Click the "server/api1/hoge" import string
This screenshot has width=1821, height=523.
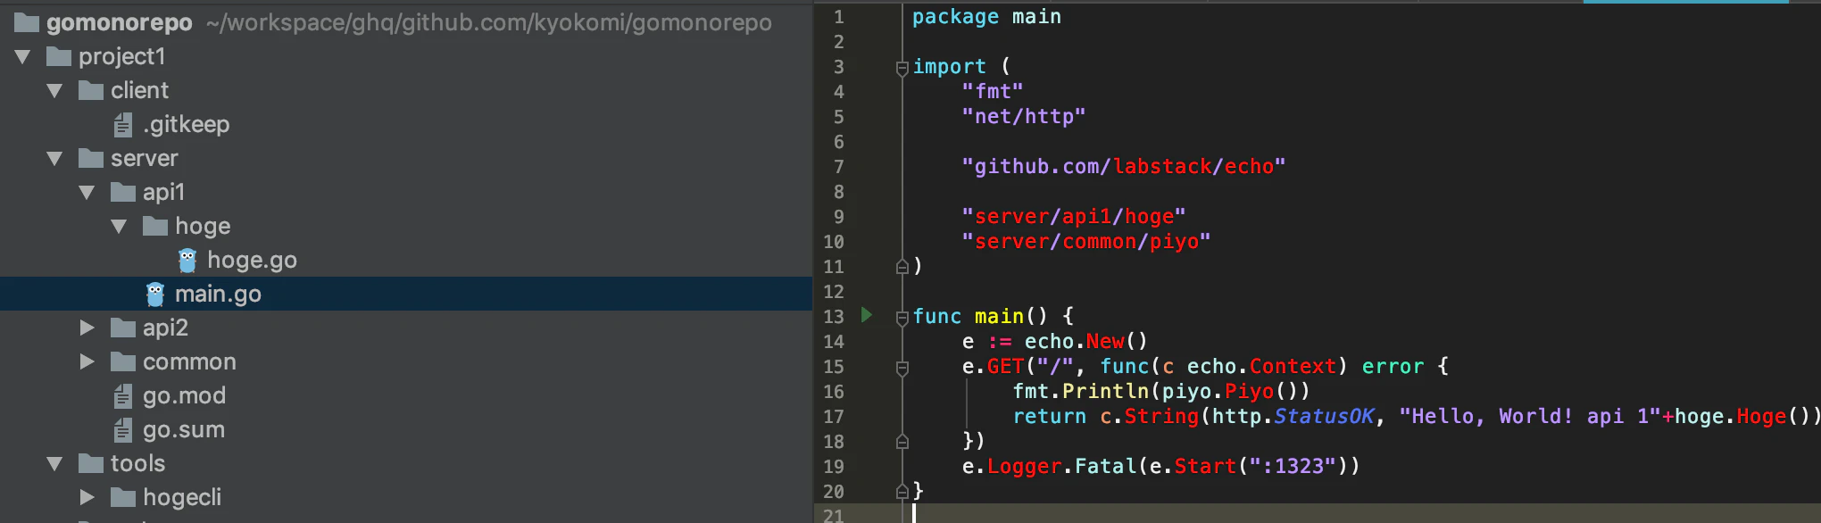pyautogui.click(x=1074, y=217)
